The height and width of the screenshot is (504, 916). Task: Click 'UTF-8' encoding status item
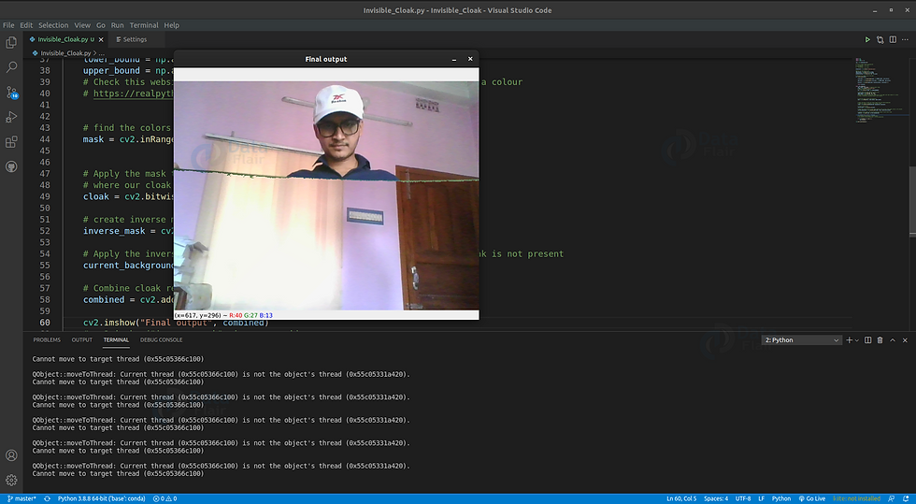coord(743,498)
